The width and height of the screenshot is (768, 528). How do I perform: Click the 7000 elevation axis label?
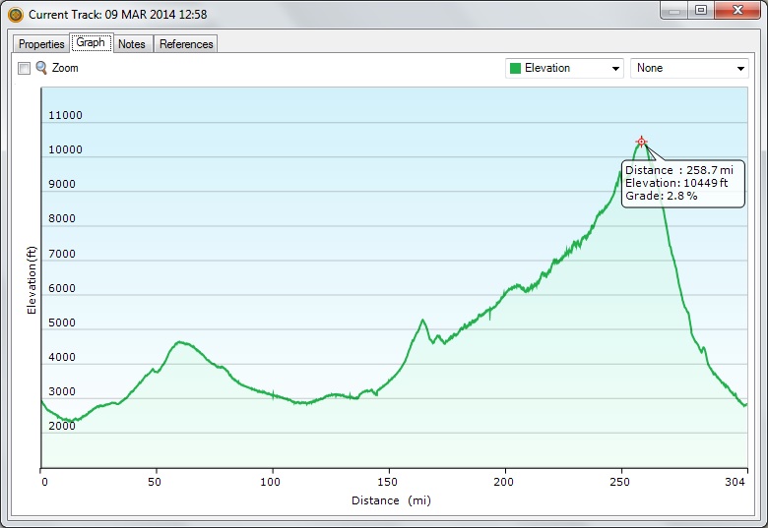click(62, 254)
